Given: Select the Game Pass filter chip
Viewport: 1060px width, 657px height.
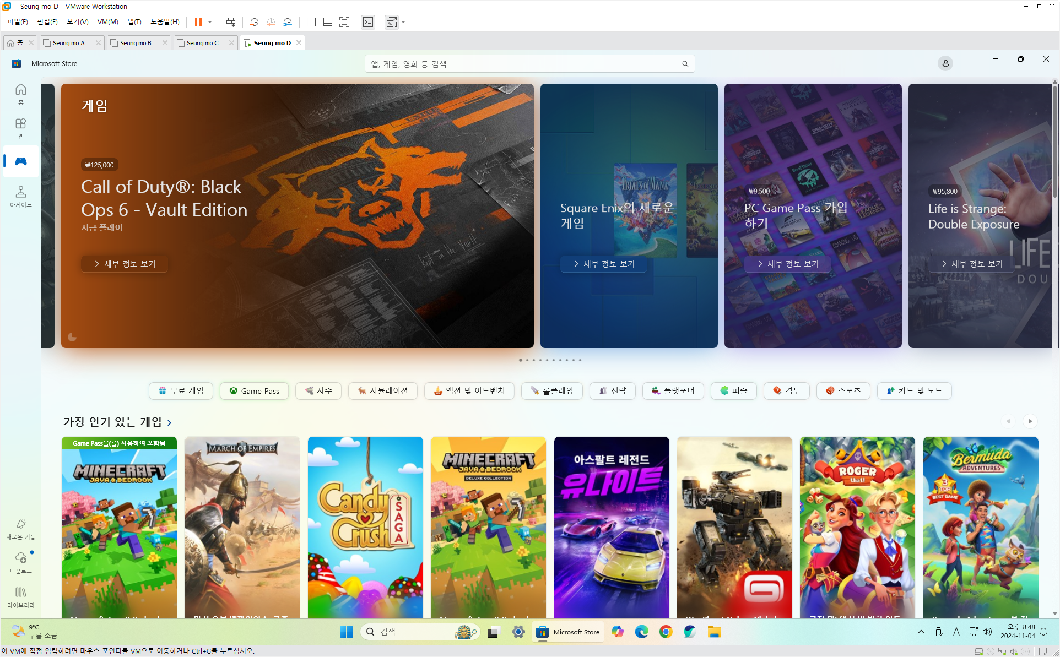Looking at the screenshot, I should 254,391.
